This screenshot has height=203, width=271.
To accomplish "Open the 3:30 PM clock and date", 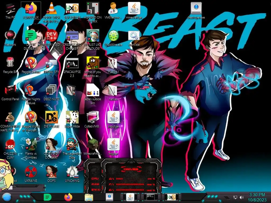I will [x=257, y=197].
